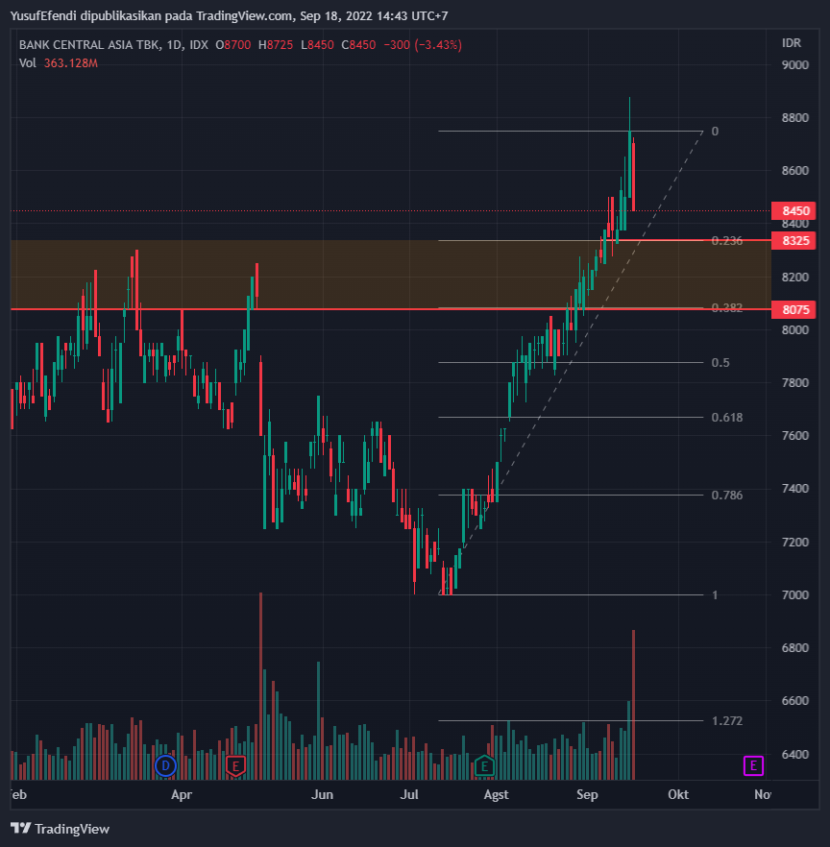
Task: Click the Okt time axis label
Action: click(x=678, y=794)
